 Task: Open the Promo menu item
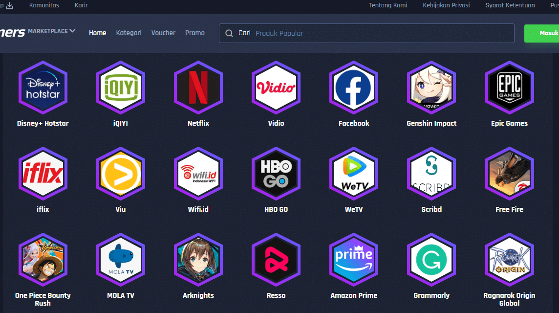coord(194,33)
